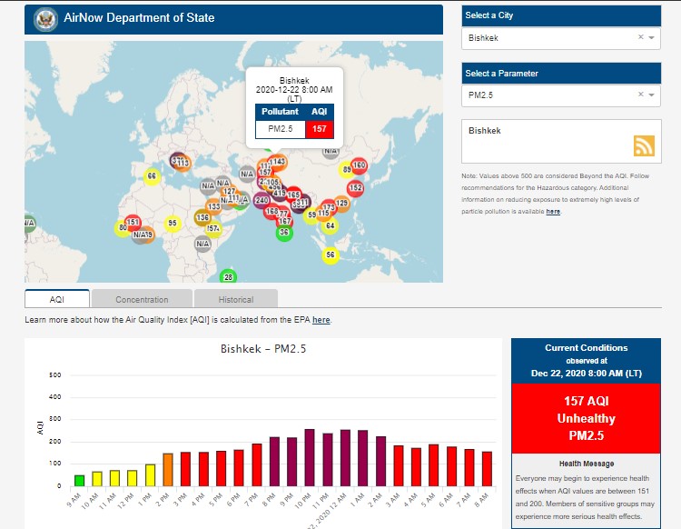Click the red map marker labeled 160
Screen dimensions: 681x529
tap(359, 165)
